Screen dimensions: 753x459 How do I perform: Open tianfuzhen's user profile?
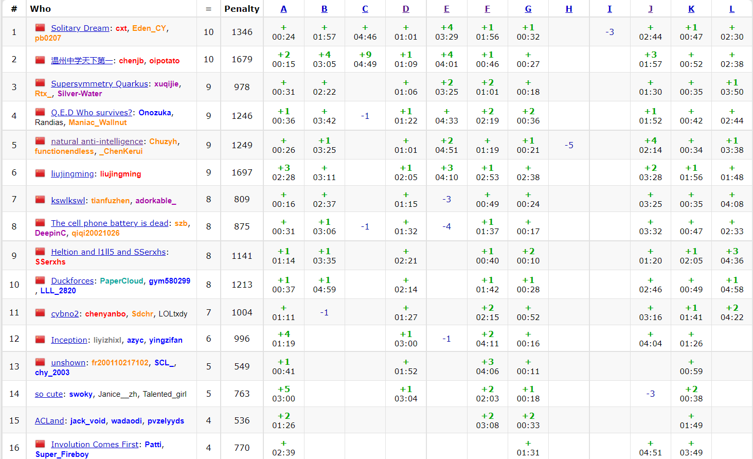(111, 201)
